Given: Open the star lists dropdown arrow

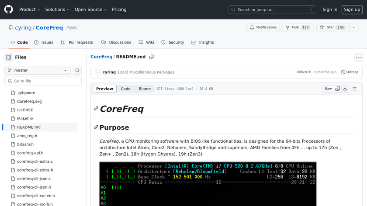Looking at the screenshot, I should [x=354, y=27].
